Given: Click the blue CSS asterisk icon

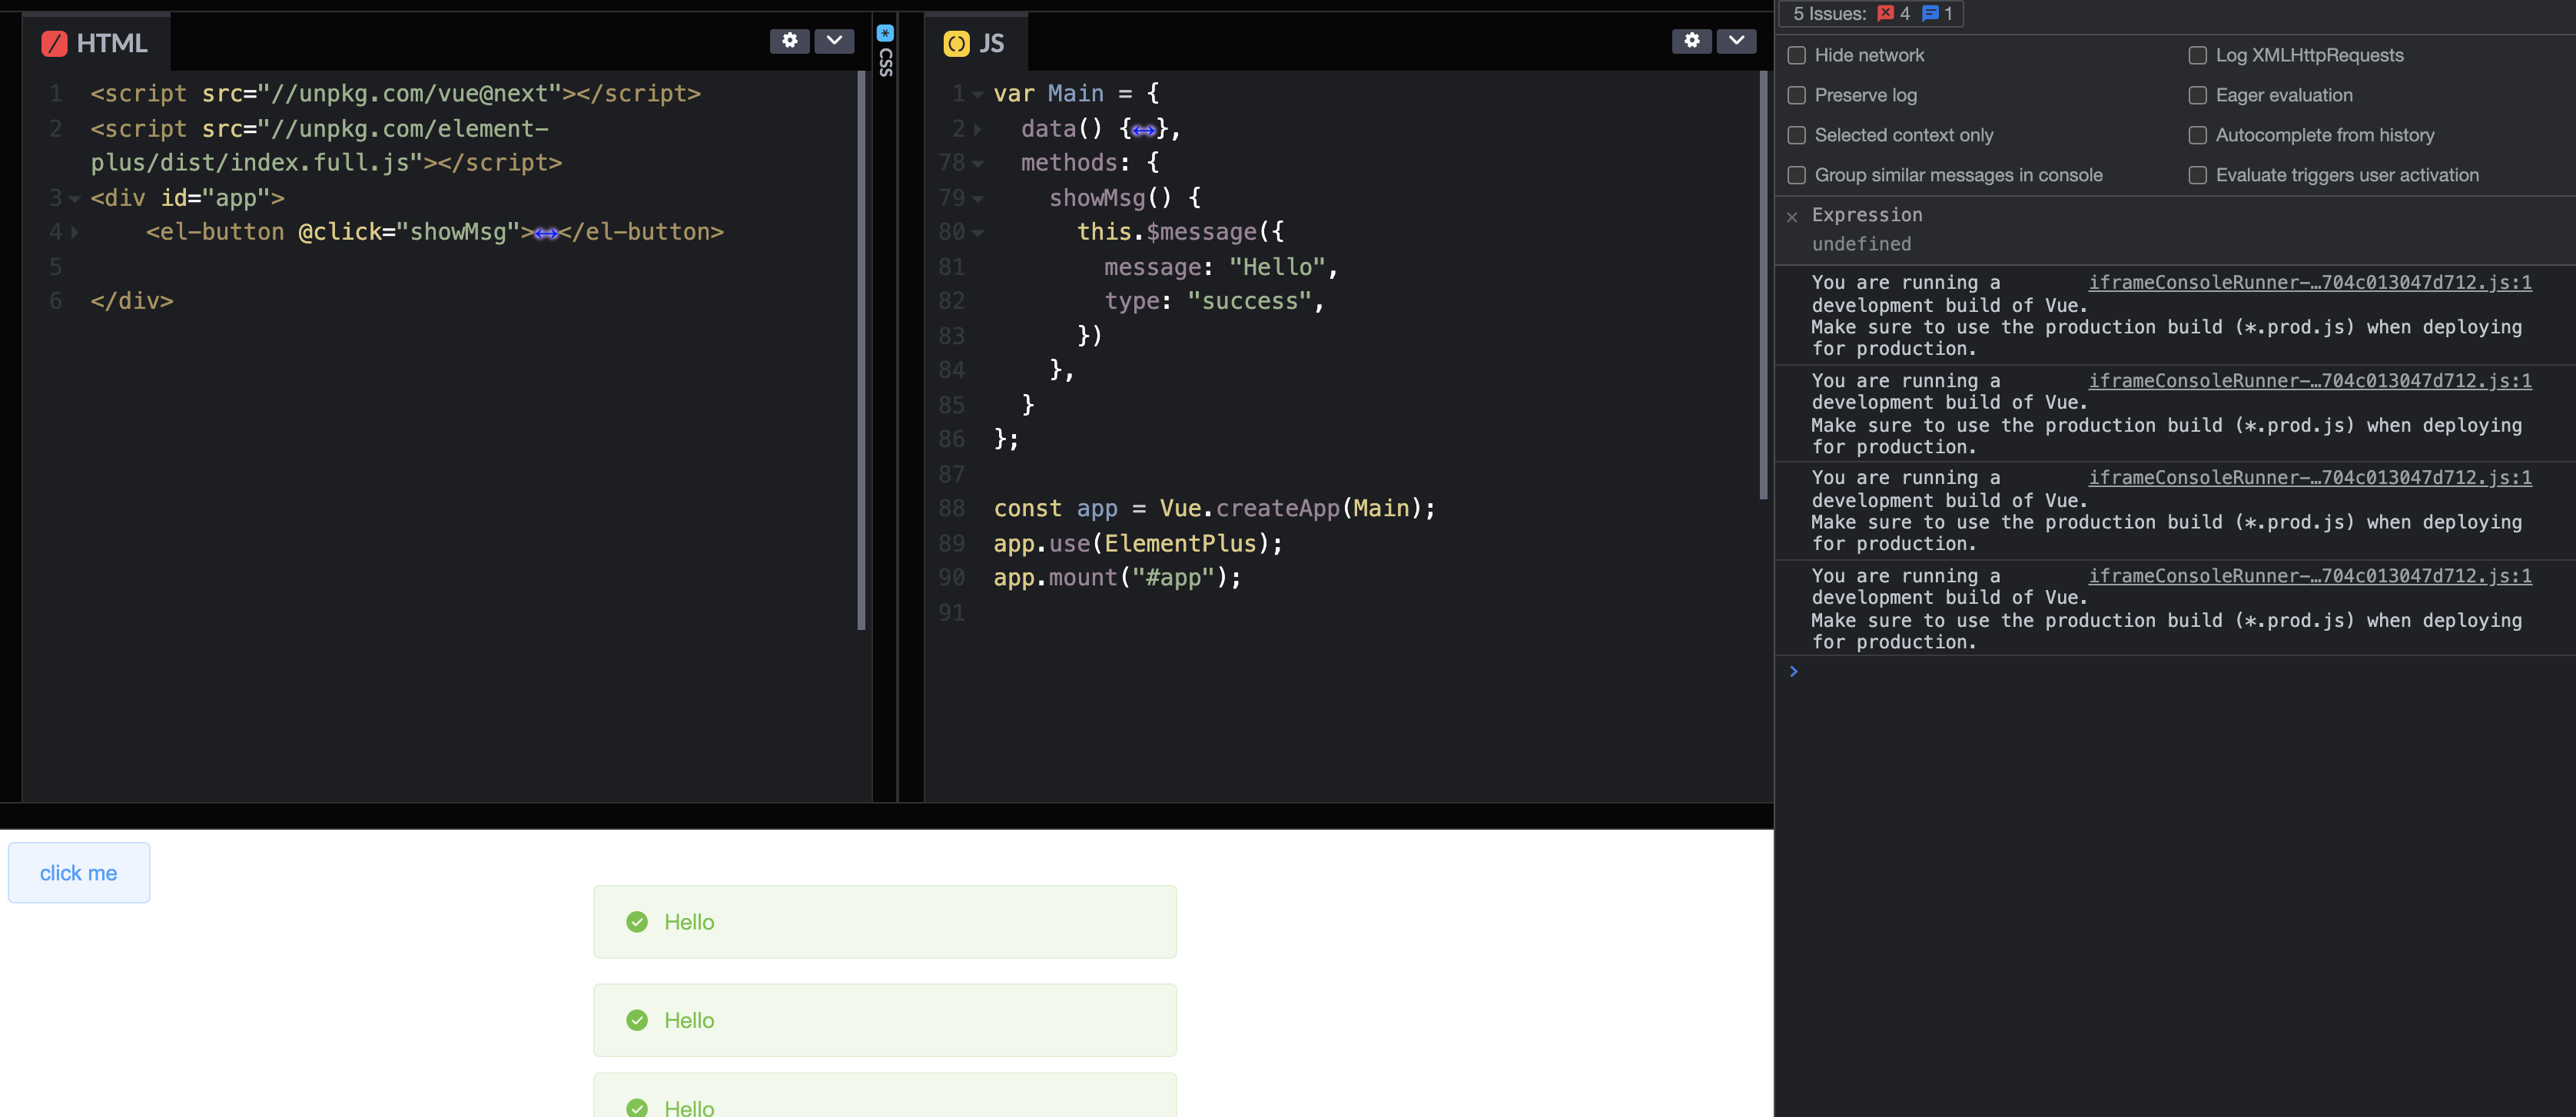Looking at the screenshot, I should pos(885,32).
